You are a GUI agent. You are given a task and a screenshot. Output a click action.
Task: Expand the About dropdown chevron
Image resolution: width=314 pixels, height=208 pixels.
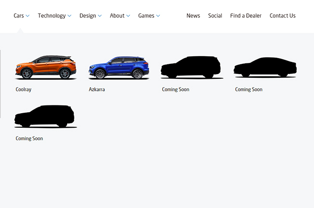click(x=128, y=16)
